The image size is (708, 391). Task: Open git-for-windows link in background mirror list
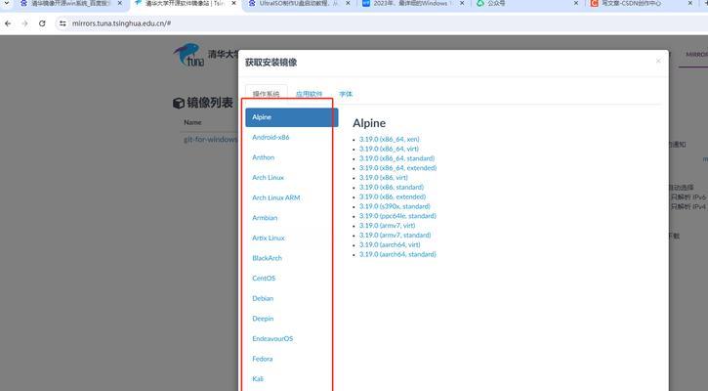[x=210, y=140]
